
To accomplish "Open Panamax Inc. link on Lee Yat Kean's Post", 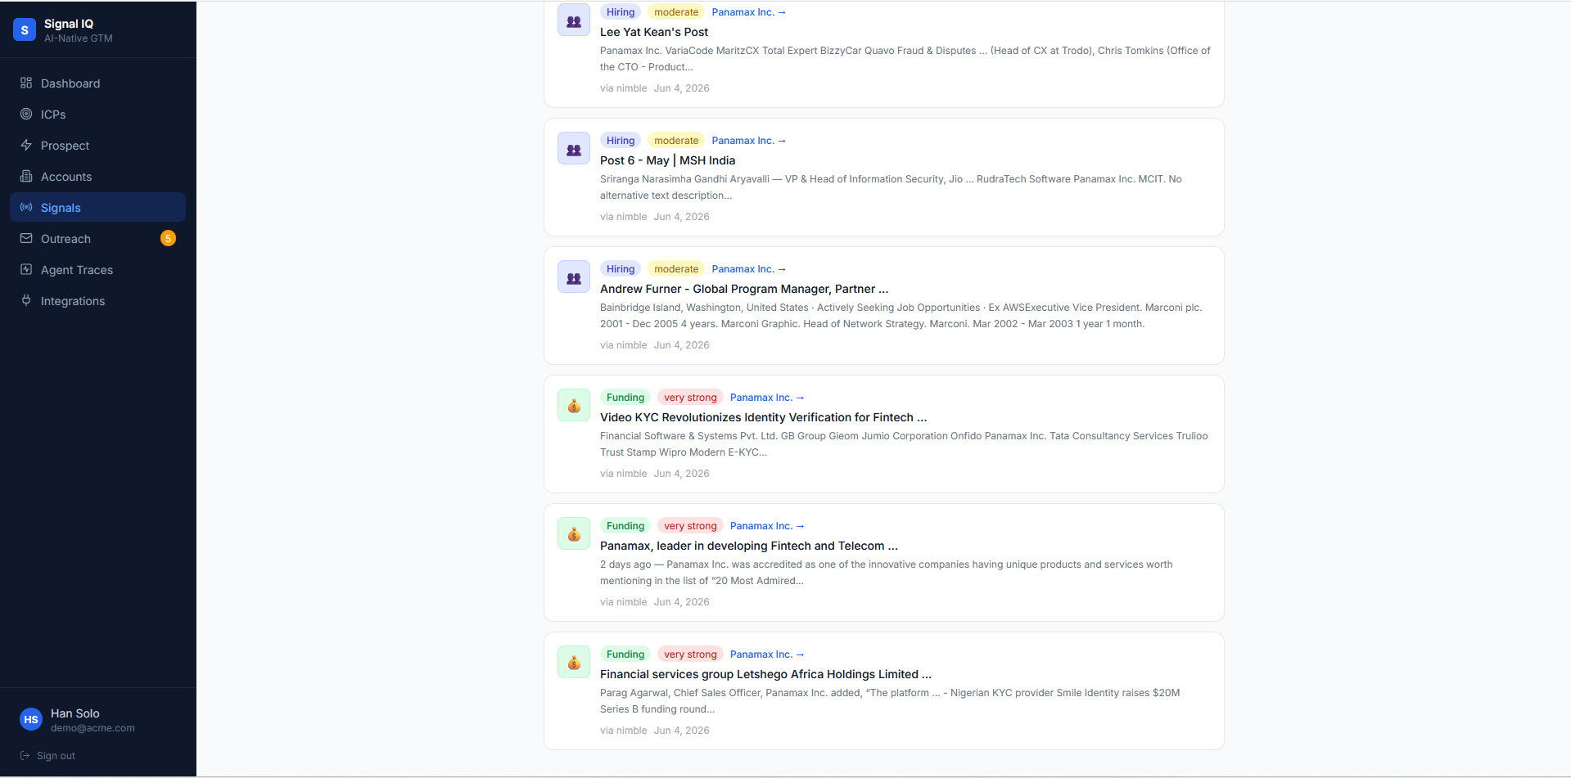I will (x=748, y=12).
